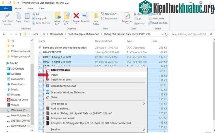Open 3D Objects in navigation pane
This screenshot has height=133, width=215.
coord(17,69)
